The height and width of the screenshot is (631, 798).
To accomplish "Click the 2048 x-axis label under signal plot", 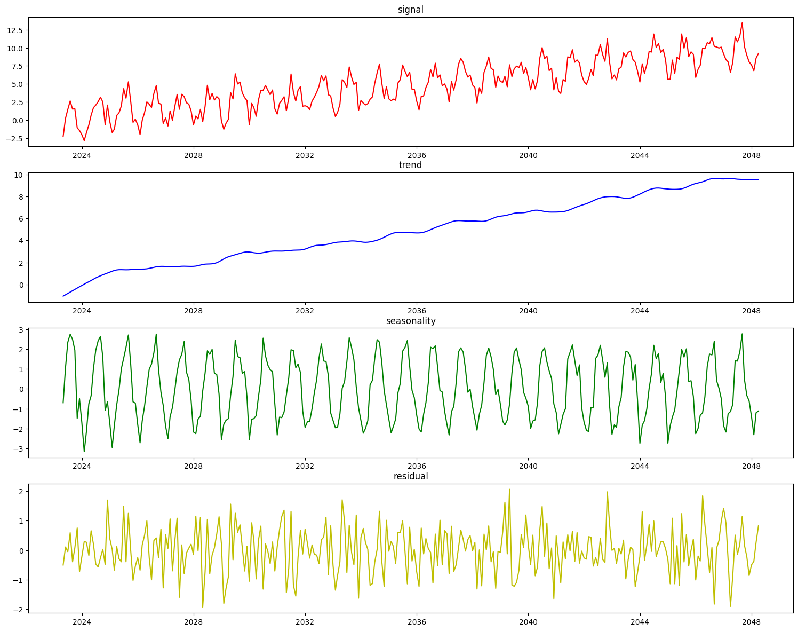I will pos(751,155).
